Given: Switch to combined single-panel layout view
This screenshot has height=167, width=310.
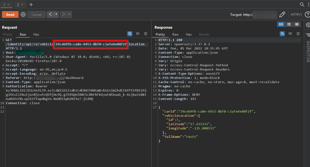Looking at the screenshot, I should [x=296, y=25].
